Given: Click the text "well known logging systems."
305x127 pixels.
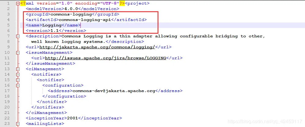Looking at the screenshot, I should pos(68,42).
